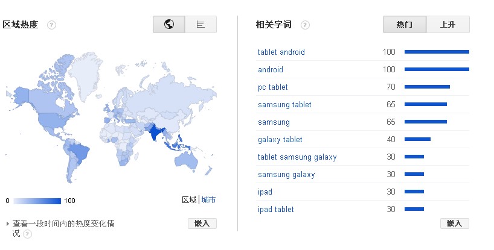Viewport: 494px width, 250px height.
Task: Switch map granularity to 城市
Action: (208, 200)
